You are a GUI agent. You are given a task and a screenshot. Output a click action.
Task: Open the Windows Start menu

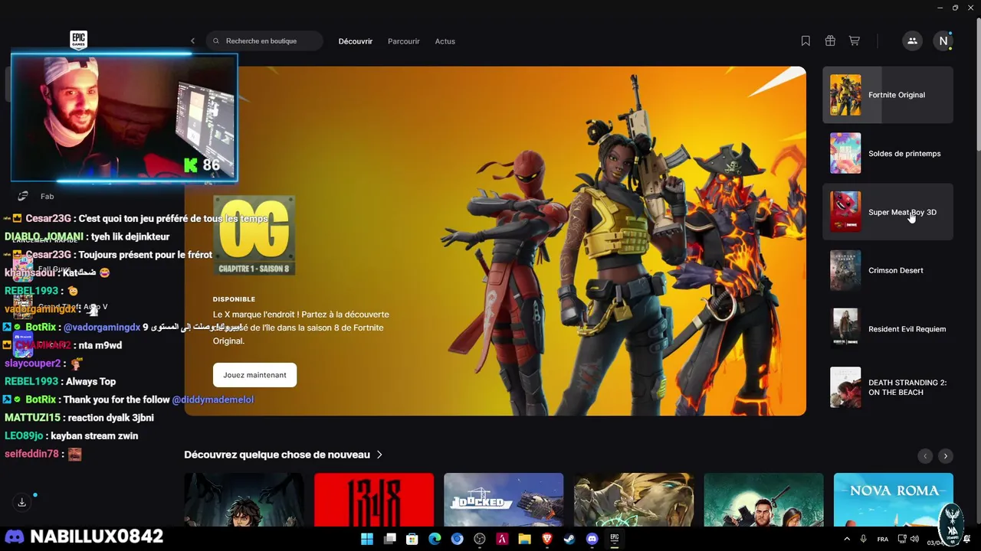pos(367,539)
